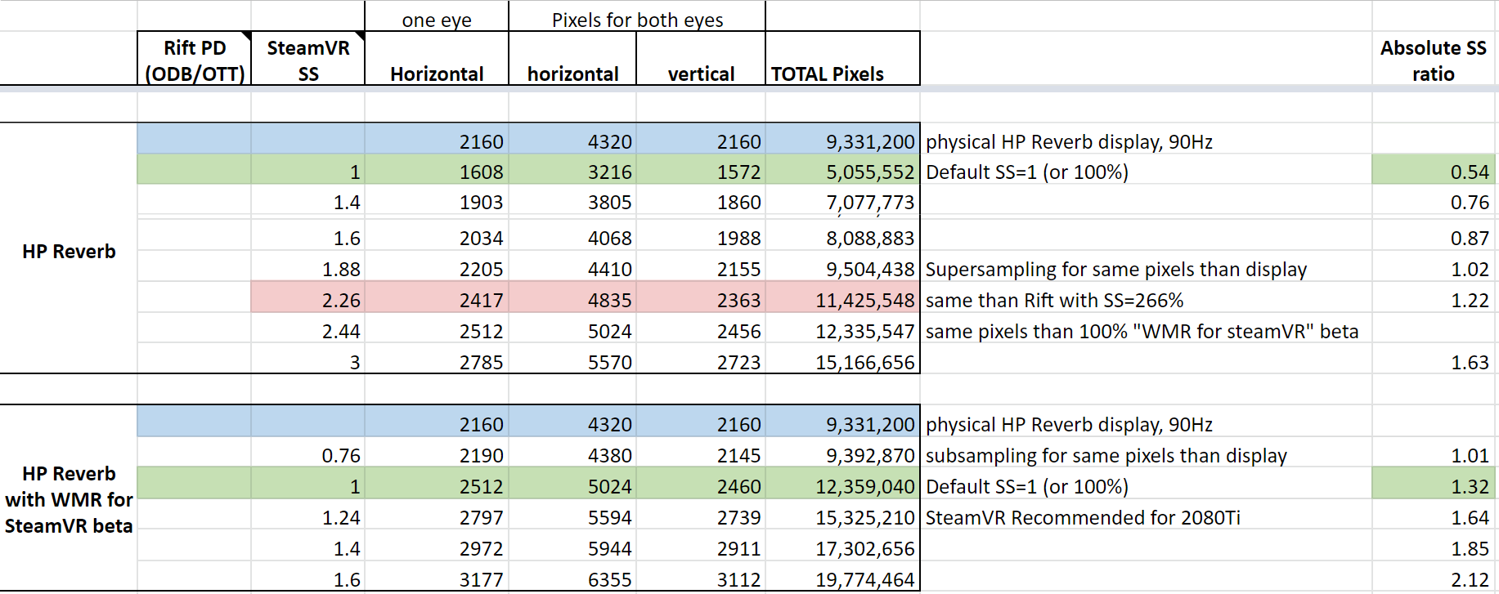Screen dimensions: 1499x594
Task: Click the 'Pixels for both eyes' header
Action: [637, 16]
